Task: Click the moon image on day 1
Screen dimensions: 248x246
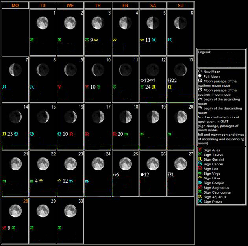Action: point(43,23)
